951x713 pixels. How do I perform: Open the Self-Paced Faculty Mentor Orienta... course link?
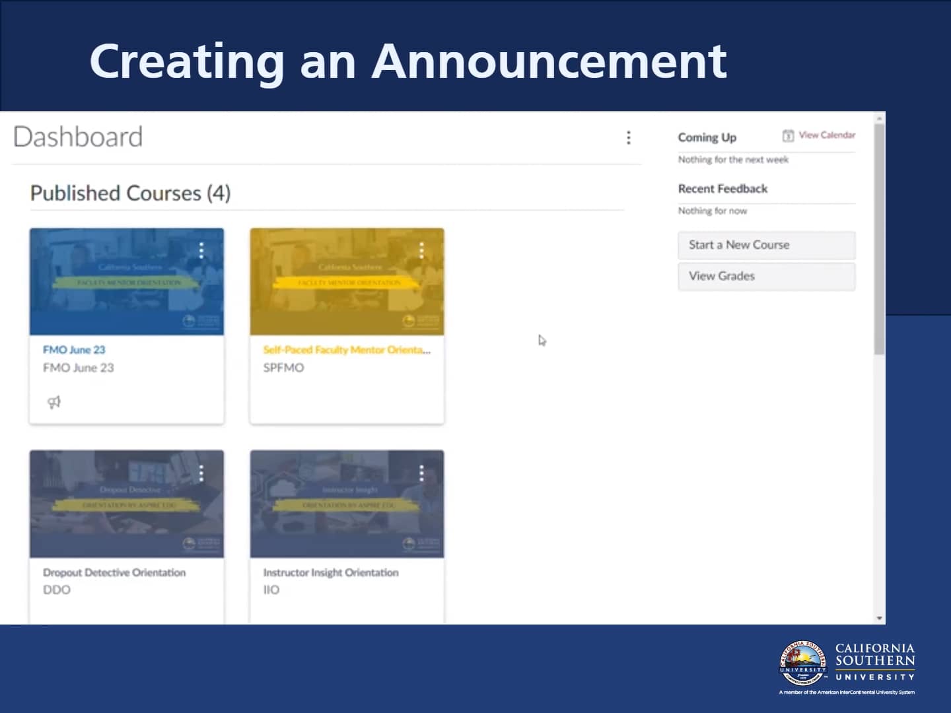point(347,350)
